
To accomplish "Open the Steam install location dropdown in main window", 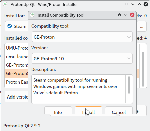I will [17, 26].
